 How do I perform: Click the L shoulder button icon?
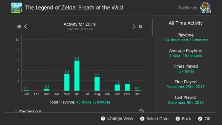coord(19,27)
